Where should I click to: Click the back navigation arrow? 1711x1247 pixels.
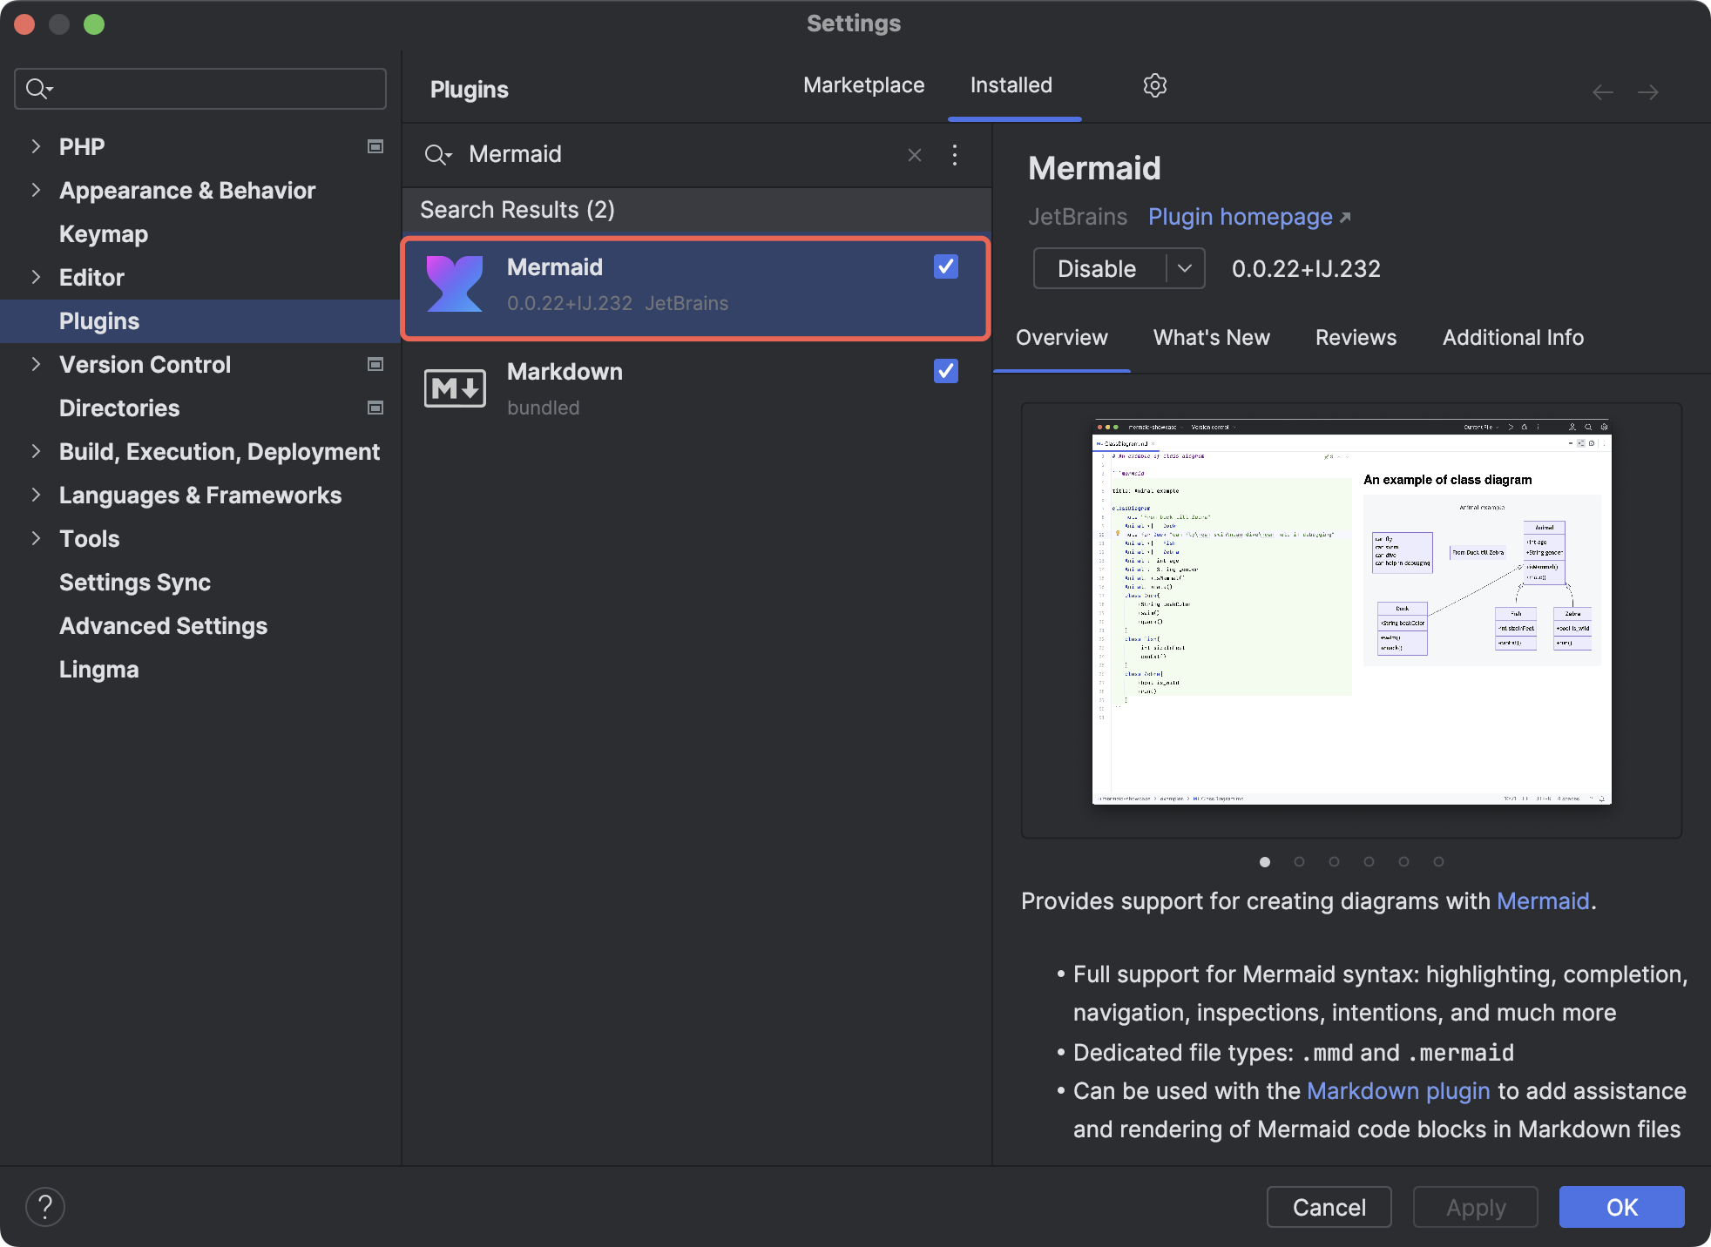(x=1603, y=92)
